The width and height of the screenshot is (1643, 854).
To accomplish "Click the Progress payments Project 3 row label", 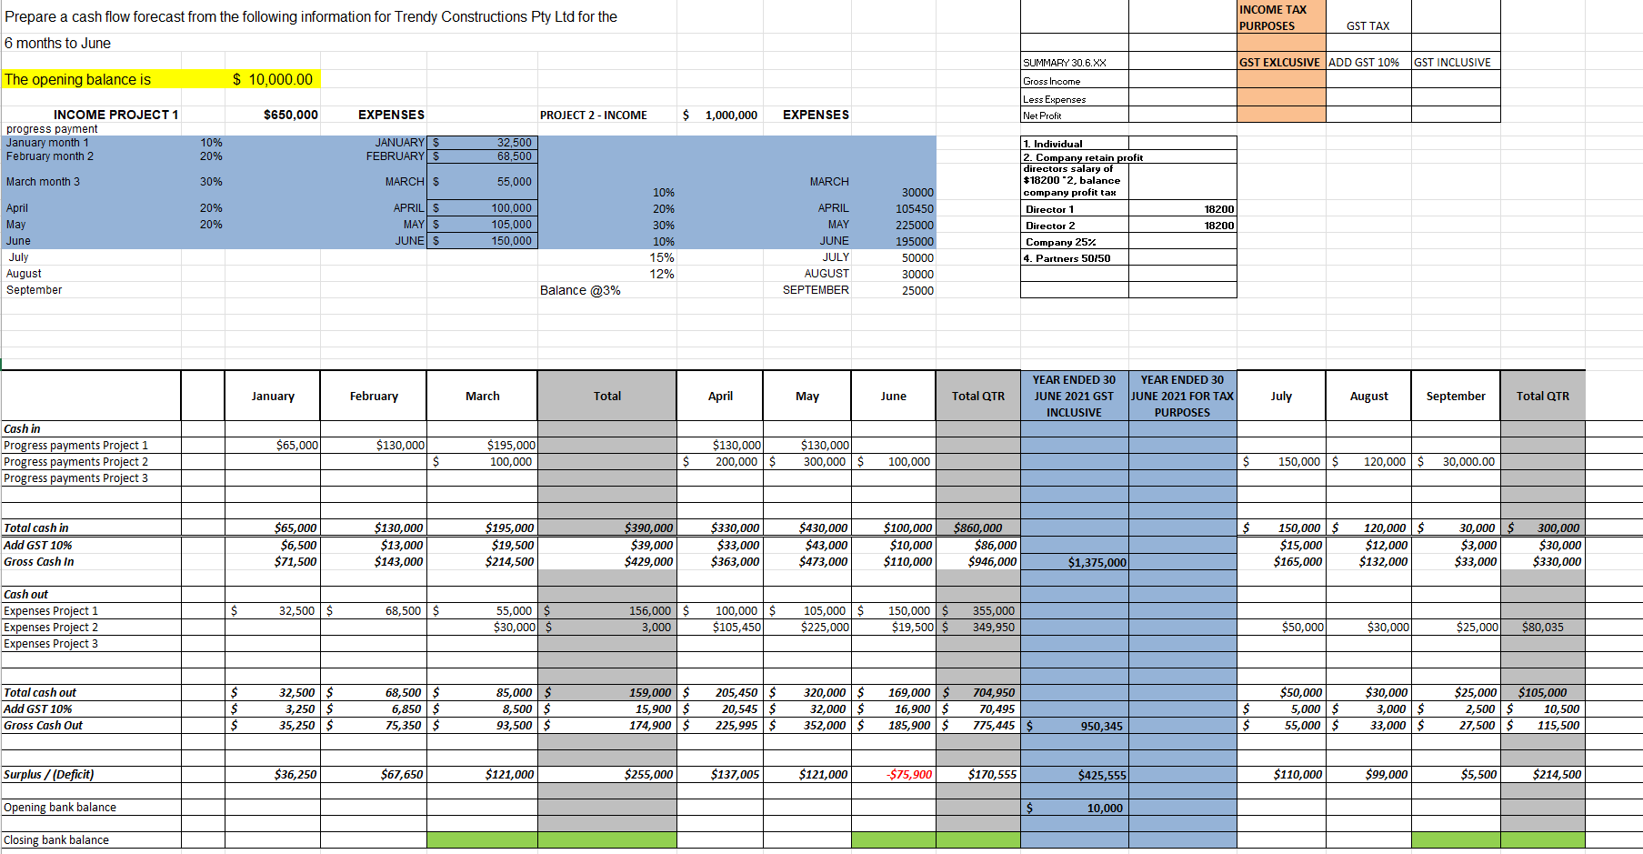I will (76, 477).
